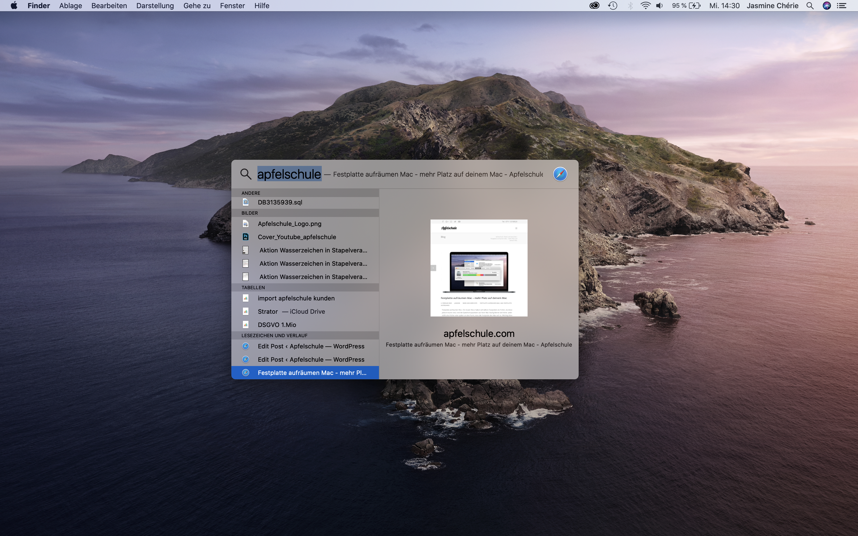The height and width of the screenshot is (536, 858).
Task: Click the DB3135939.sql file icon
Action: pos(246,202)
